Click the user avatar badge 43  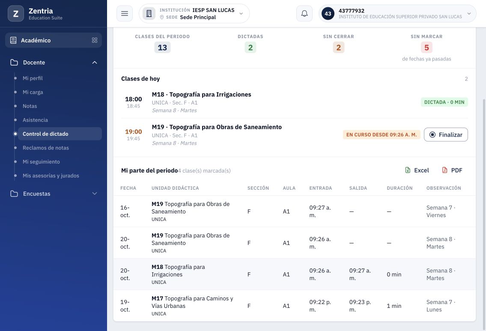[x=328, y=14]
